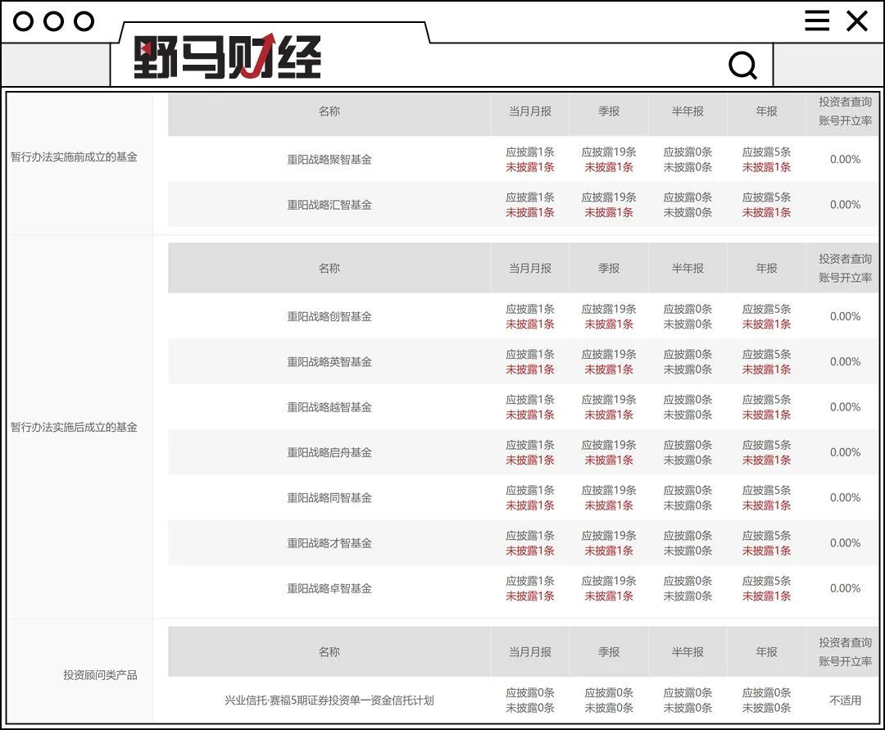Click 才智基金 quarterly report cell
This screenshot has height=730, width=885.
tap(609, 543)
